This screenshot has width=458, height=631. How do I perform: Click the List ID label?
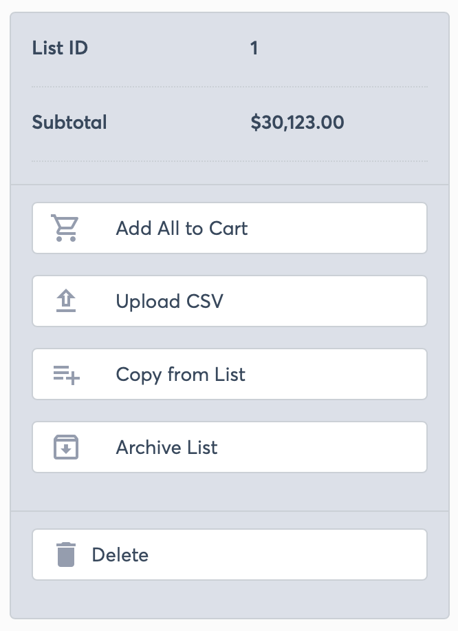(x=60, y=48)
